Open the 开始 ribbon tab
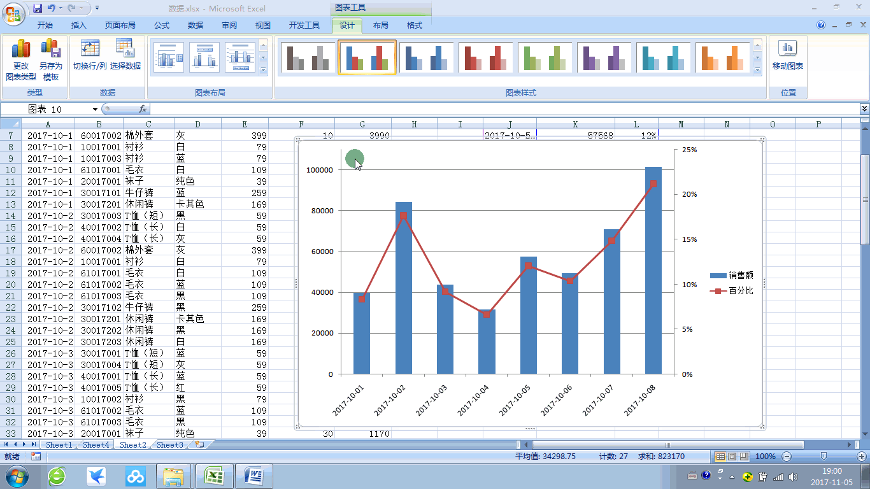 click(x=45, y=25)
